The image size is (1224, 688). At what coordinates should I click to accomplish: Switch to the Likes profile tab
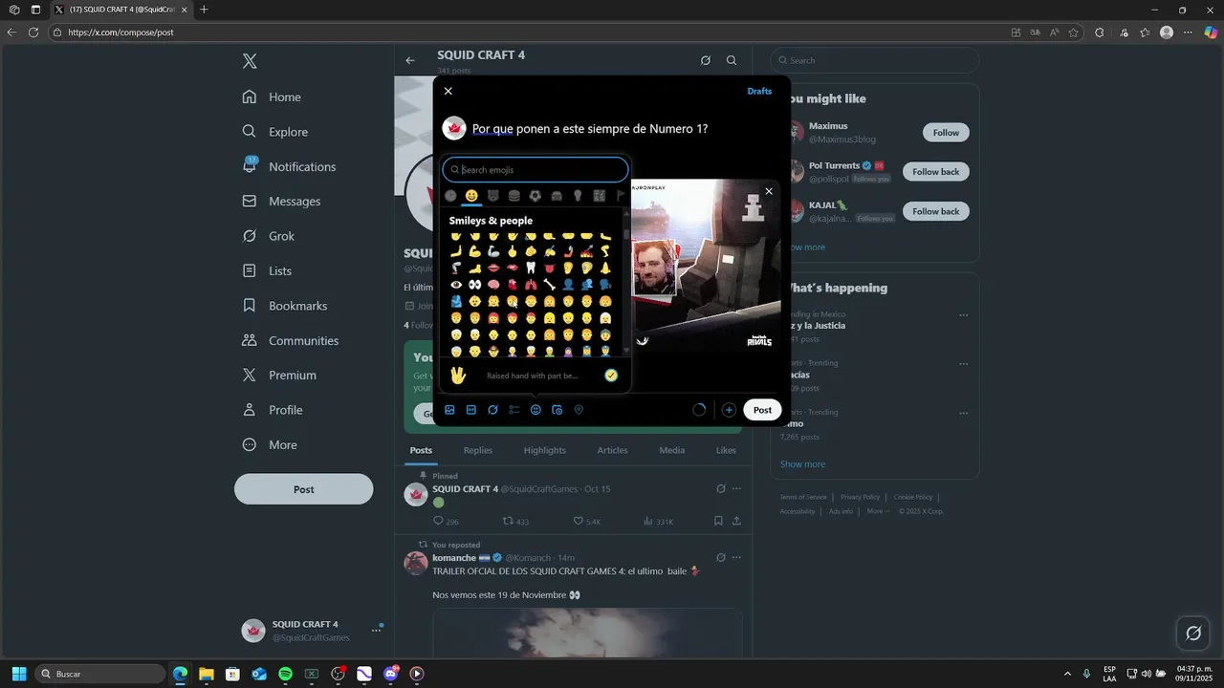point(726,450)
